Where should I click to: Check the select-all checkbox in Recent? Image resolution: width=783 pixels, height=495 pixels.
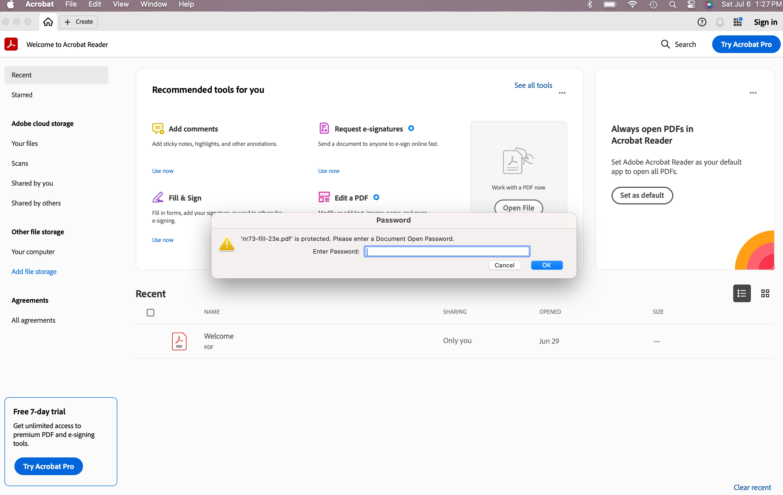pyautogui.click(x=150, y=313)
